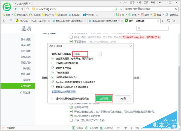Screen dimensions: 181x131
Task: Select 界面设置 in the sidebar
Action: coord(26,45)
